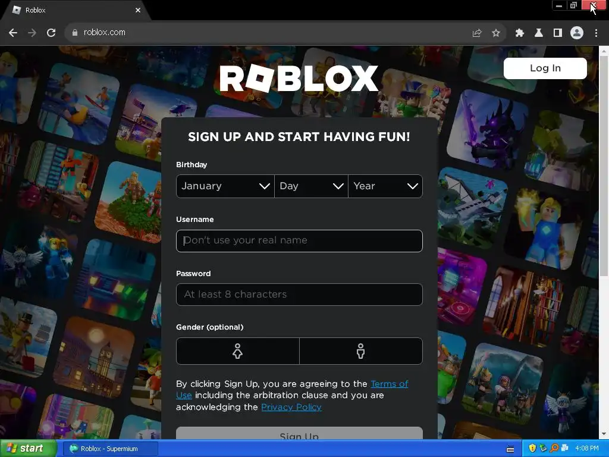Click the purple dragon knight thumbnail

[488, 130]
